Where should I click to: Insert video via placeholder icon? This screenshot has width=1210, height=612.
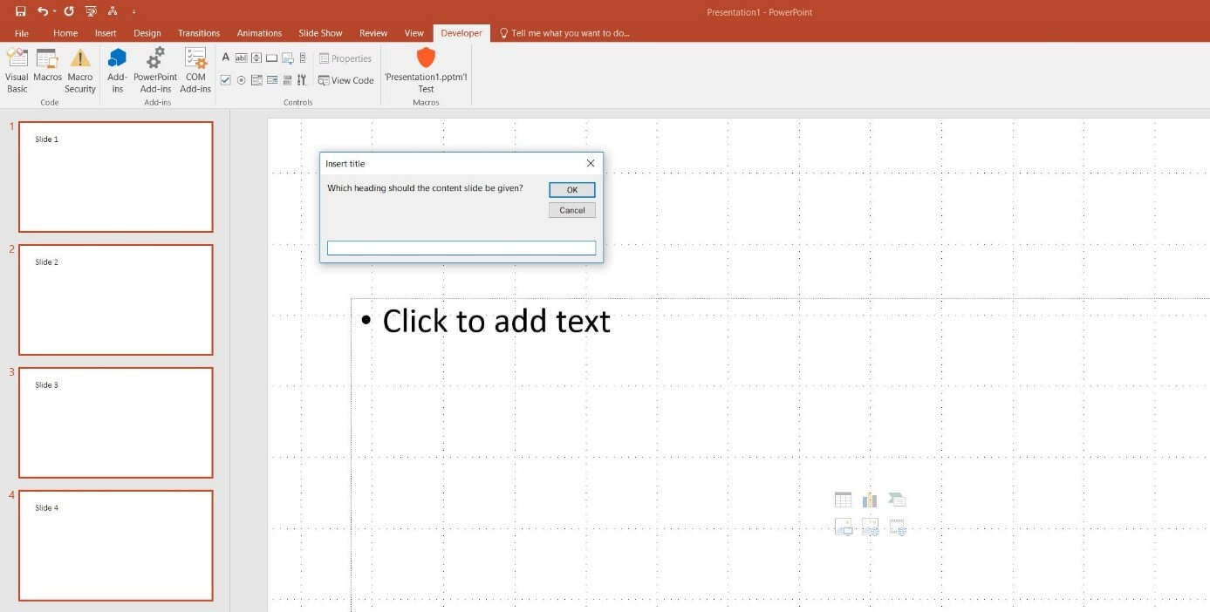tap(897, 527)
